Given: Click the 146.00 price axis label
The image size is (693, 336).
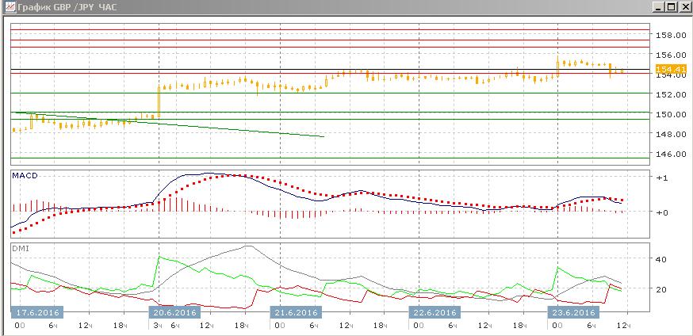Looking at the screenshot, I should coord(672,154).
